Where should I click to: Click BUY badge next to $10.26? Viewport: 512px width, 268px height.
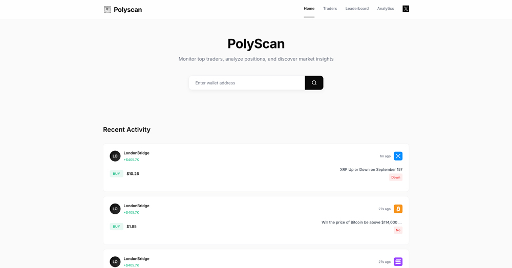[x=116, y=174]
